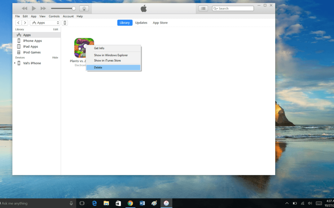
Task: Open Paint from the taskbar
Action: coord(154,203)
